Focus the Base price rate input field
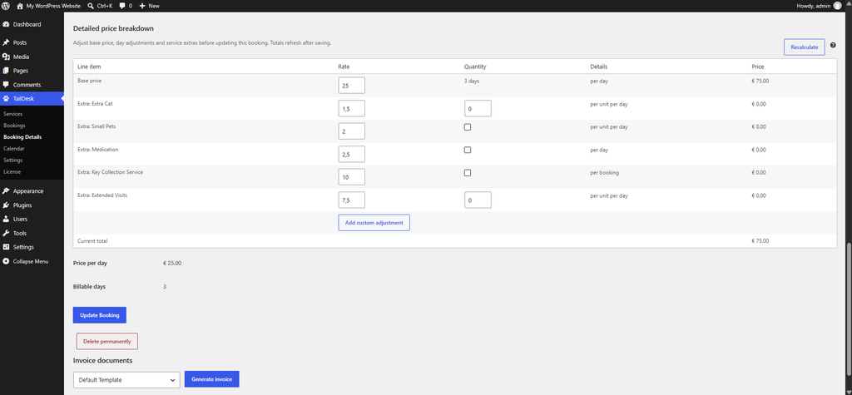The image size is (852, 395). coord(352,86)
